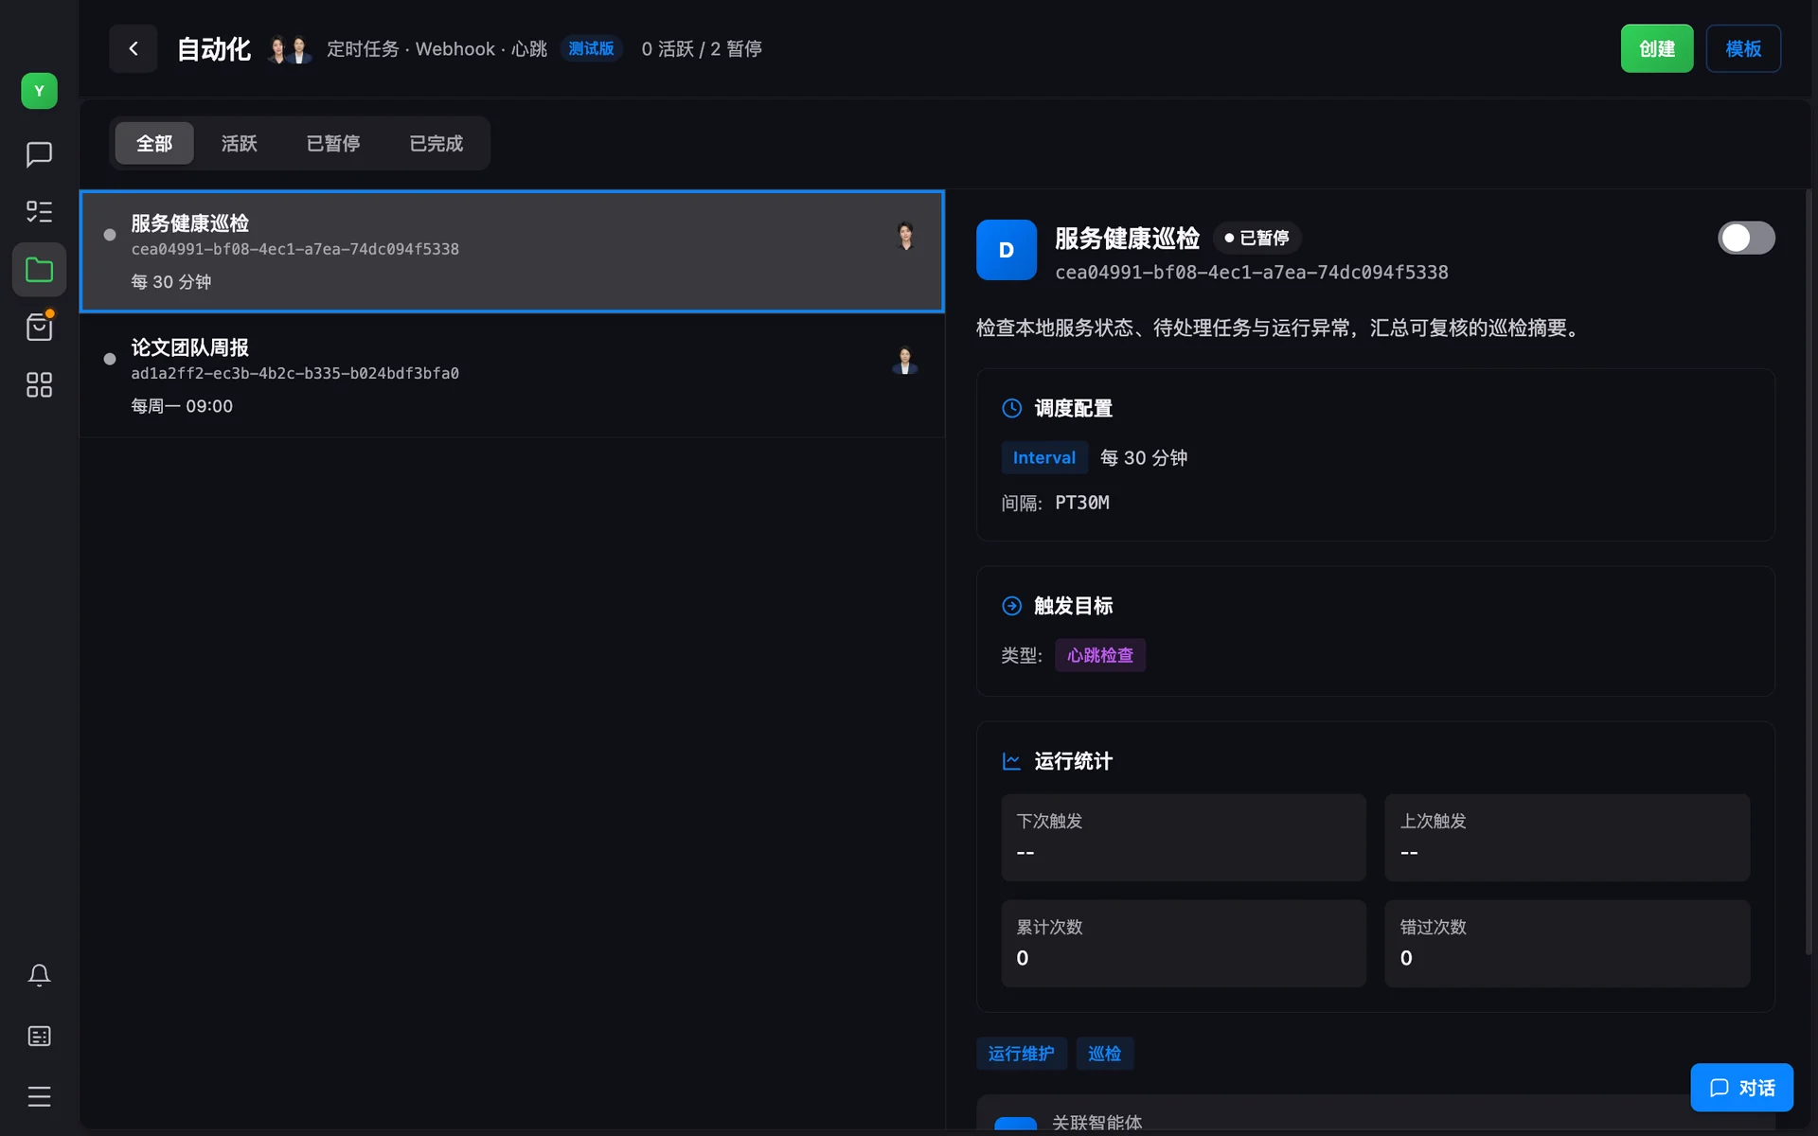
Task: Click the green 创建 button
Action: point(1657,48)
